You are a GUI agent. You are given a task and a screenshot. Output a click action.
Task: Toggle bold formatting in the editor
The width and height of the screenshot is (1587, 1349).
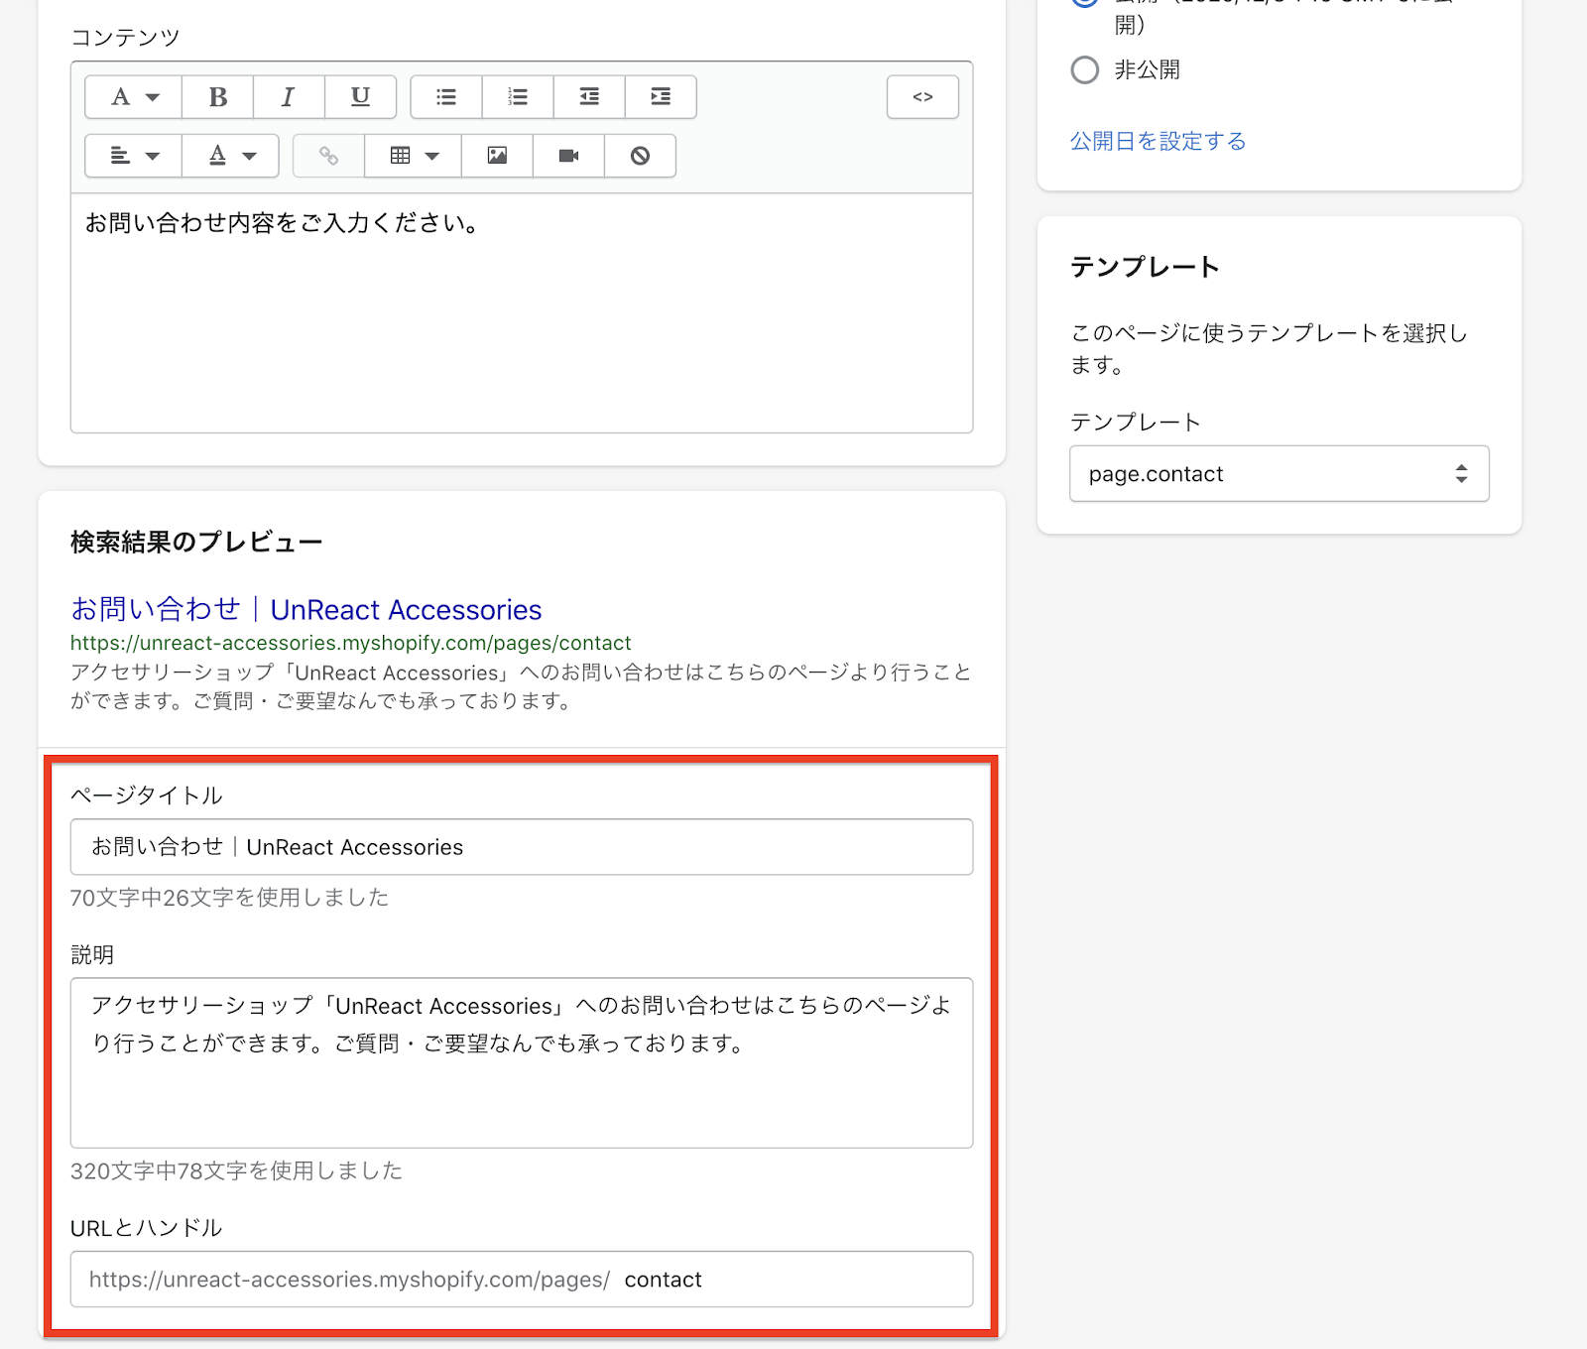click(218, 97)
